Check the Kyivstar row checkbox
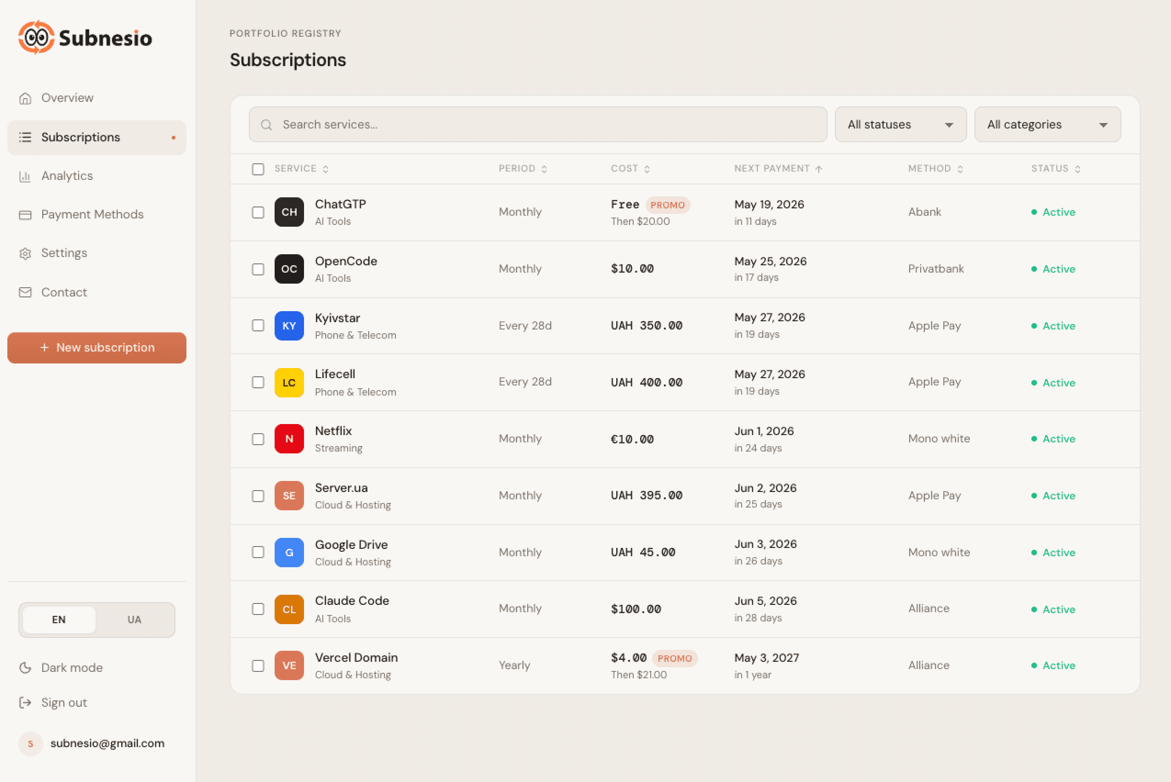Image resolution: width=1171 pixels, height=782 pixels. click(x=258, y=326)
